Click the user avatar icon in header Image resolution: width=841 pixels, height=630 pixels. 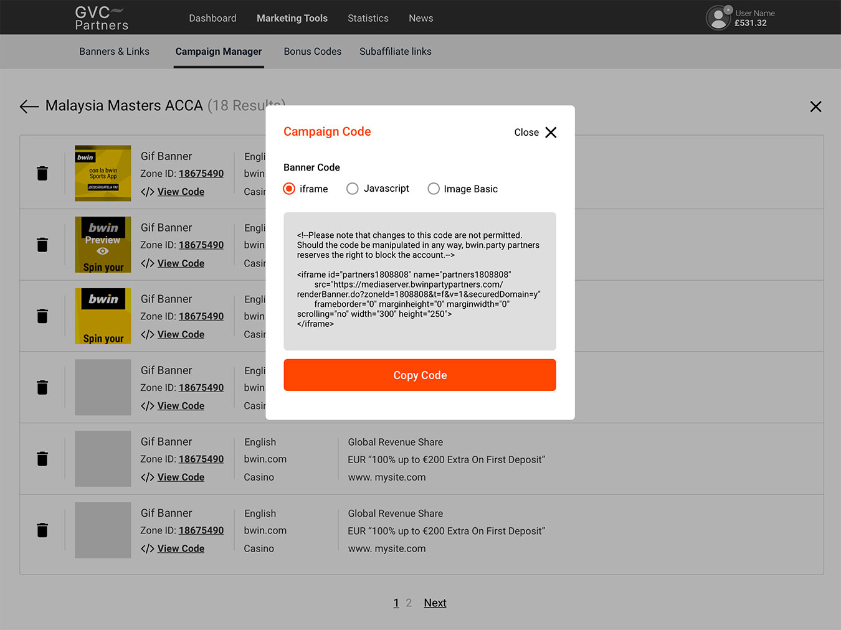pyautogui.click(x=718, y=18)
